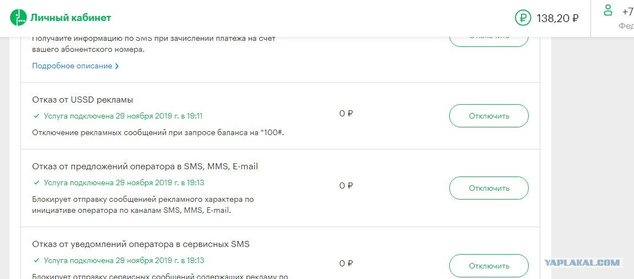Click the 138,20 ₽ balance amount
Screen dimensions: 634x279
(557, 18)
